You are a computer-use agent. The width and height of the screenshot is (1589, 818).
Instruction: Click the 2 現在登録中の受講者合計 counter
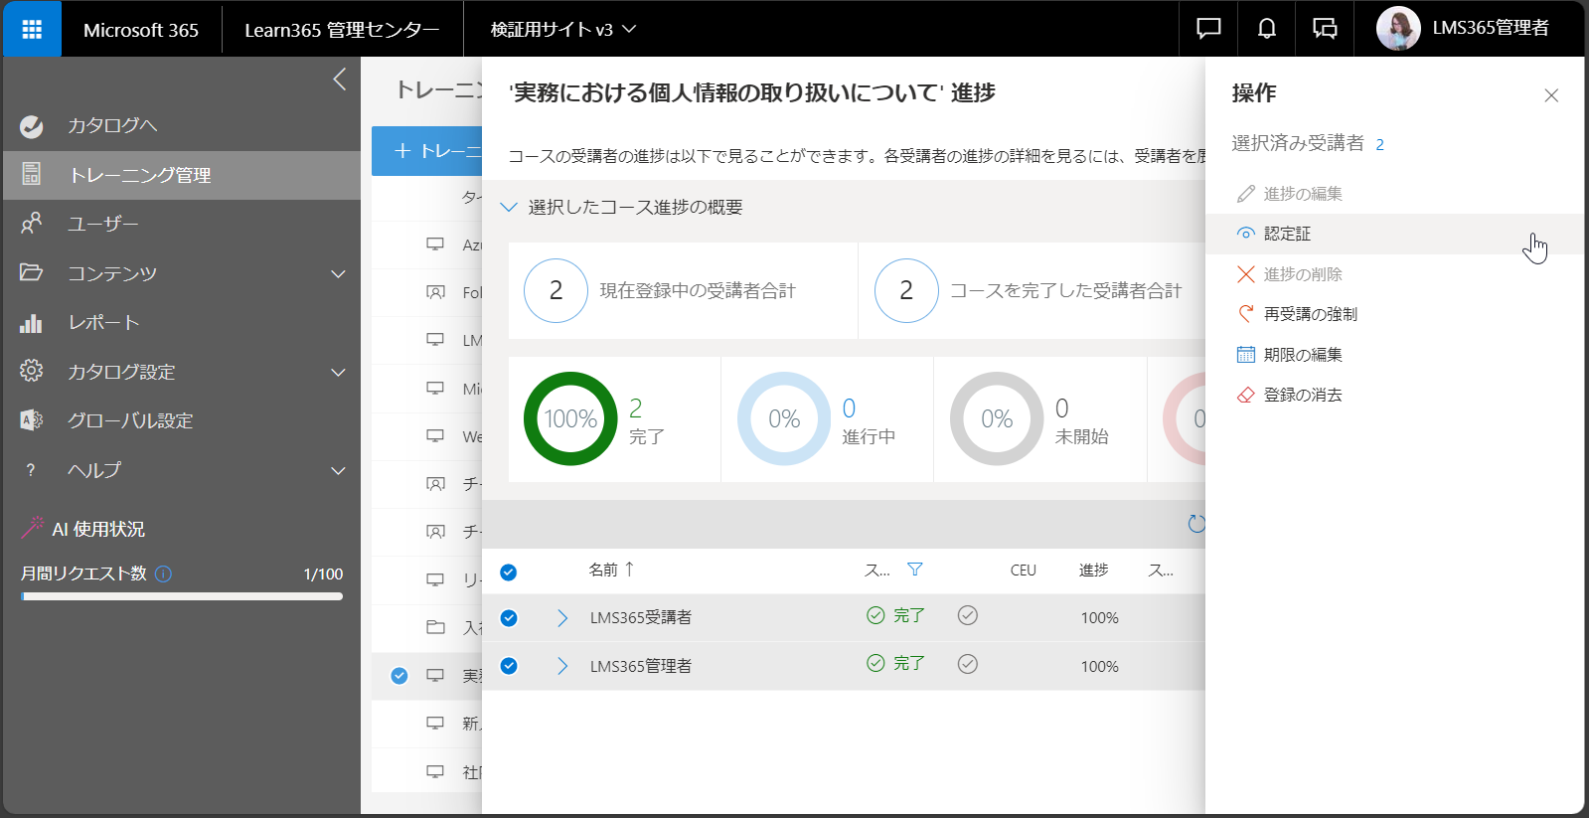556,290
